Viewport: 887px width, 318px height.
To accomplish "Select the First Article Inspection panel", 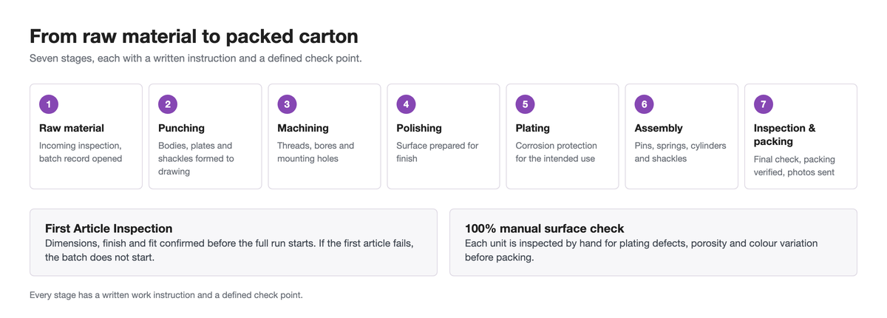I will pos(234,243).
